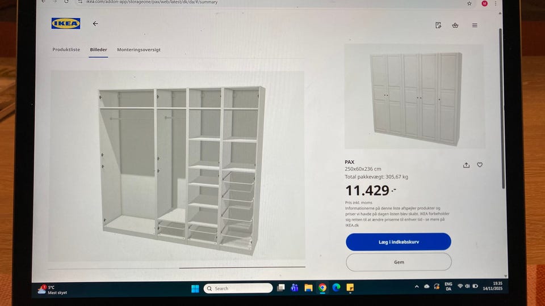This screenshot has height=306, width=545.
Task: Click the Læg i indkøbskurv button
Action: (399, 242)
